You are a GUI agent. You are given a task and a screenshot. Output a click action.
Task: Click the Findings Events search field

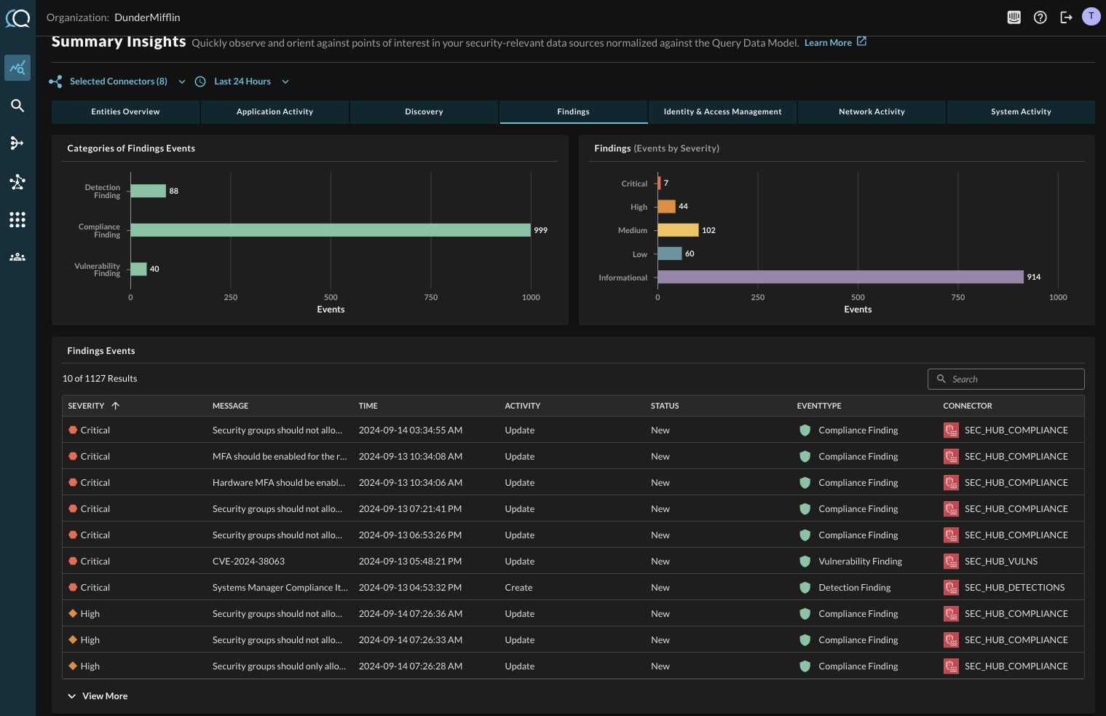coord(1012,379)
